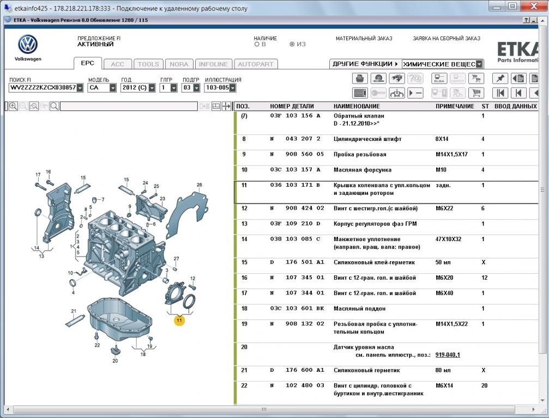Open the list view icon below printer
Viewport: 549px width, 418px height.
360,93
